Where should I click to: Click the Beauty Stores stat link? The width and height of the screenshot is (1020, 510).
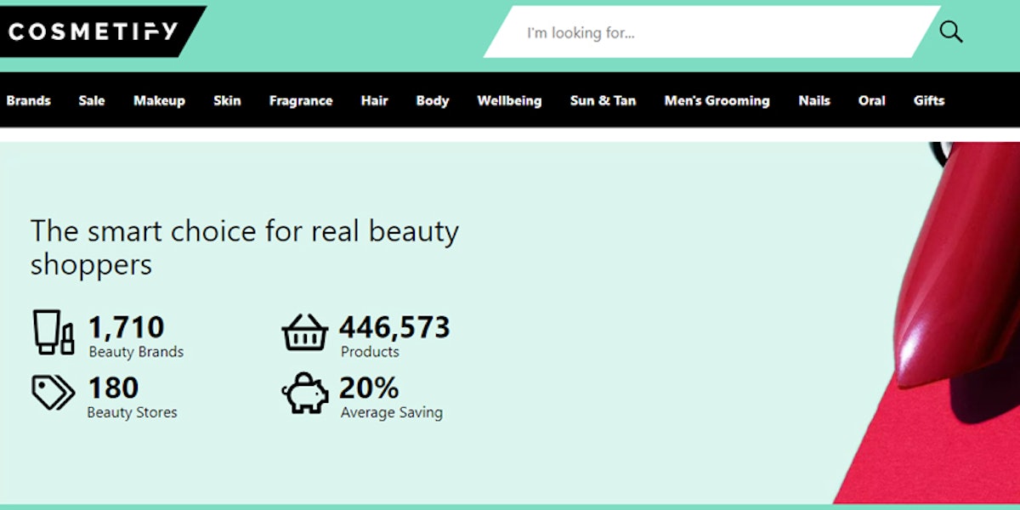[x=132, y=412]
